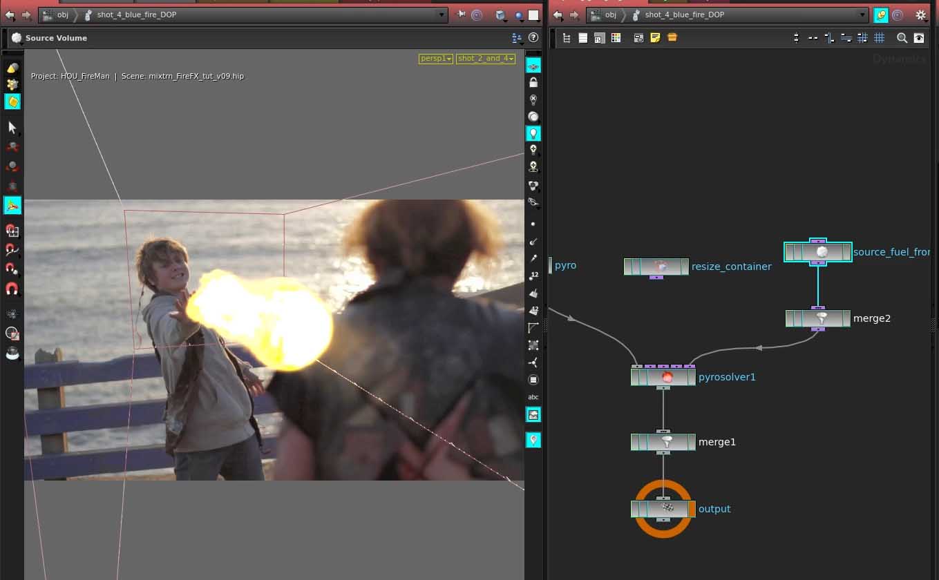939x580 pixels.
Task: Select the arrow Select tool in viewport toolbar
Action: coord(12,127)
